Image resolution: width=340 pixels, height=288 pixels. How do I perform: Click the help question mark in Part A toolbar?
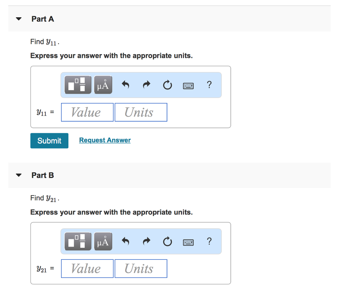coord(209,85)
